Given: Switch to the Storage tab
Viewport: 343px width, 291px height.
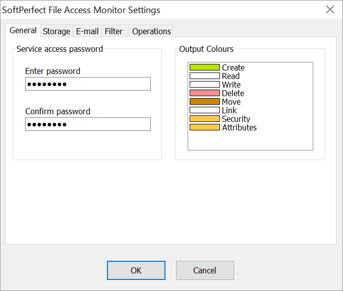Looking at the screenshot, I should coord(56,31).
